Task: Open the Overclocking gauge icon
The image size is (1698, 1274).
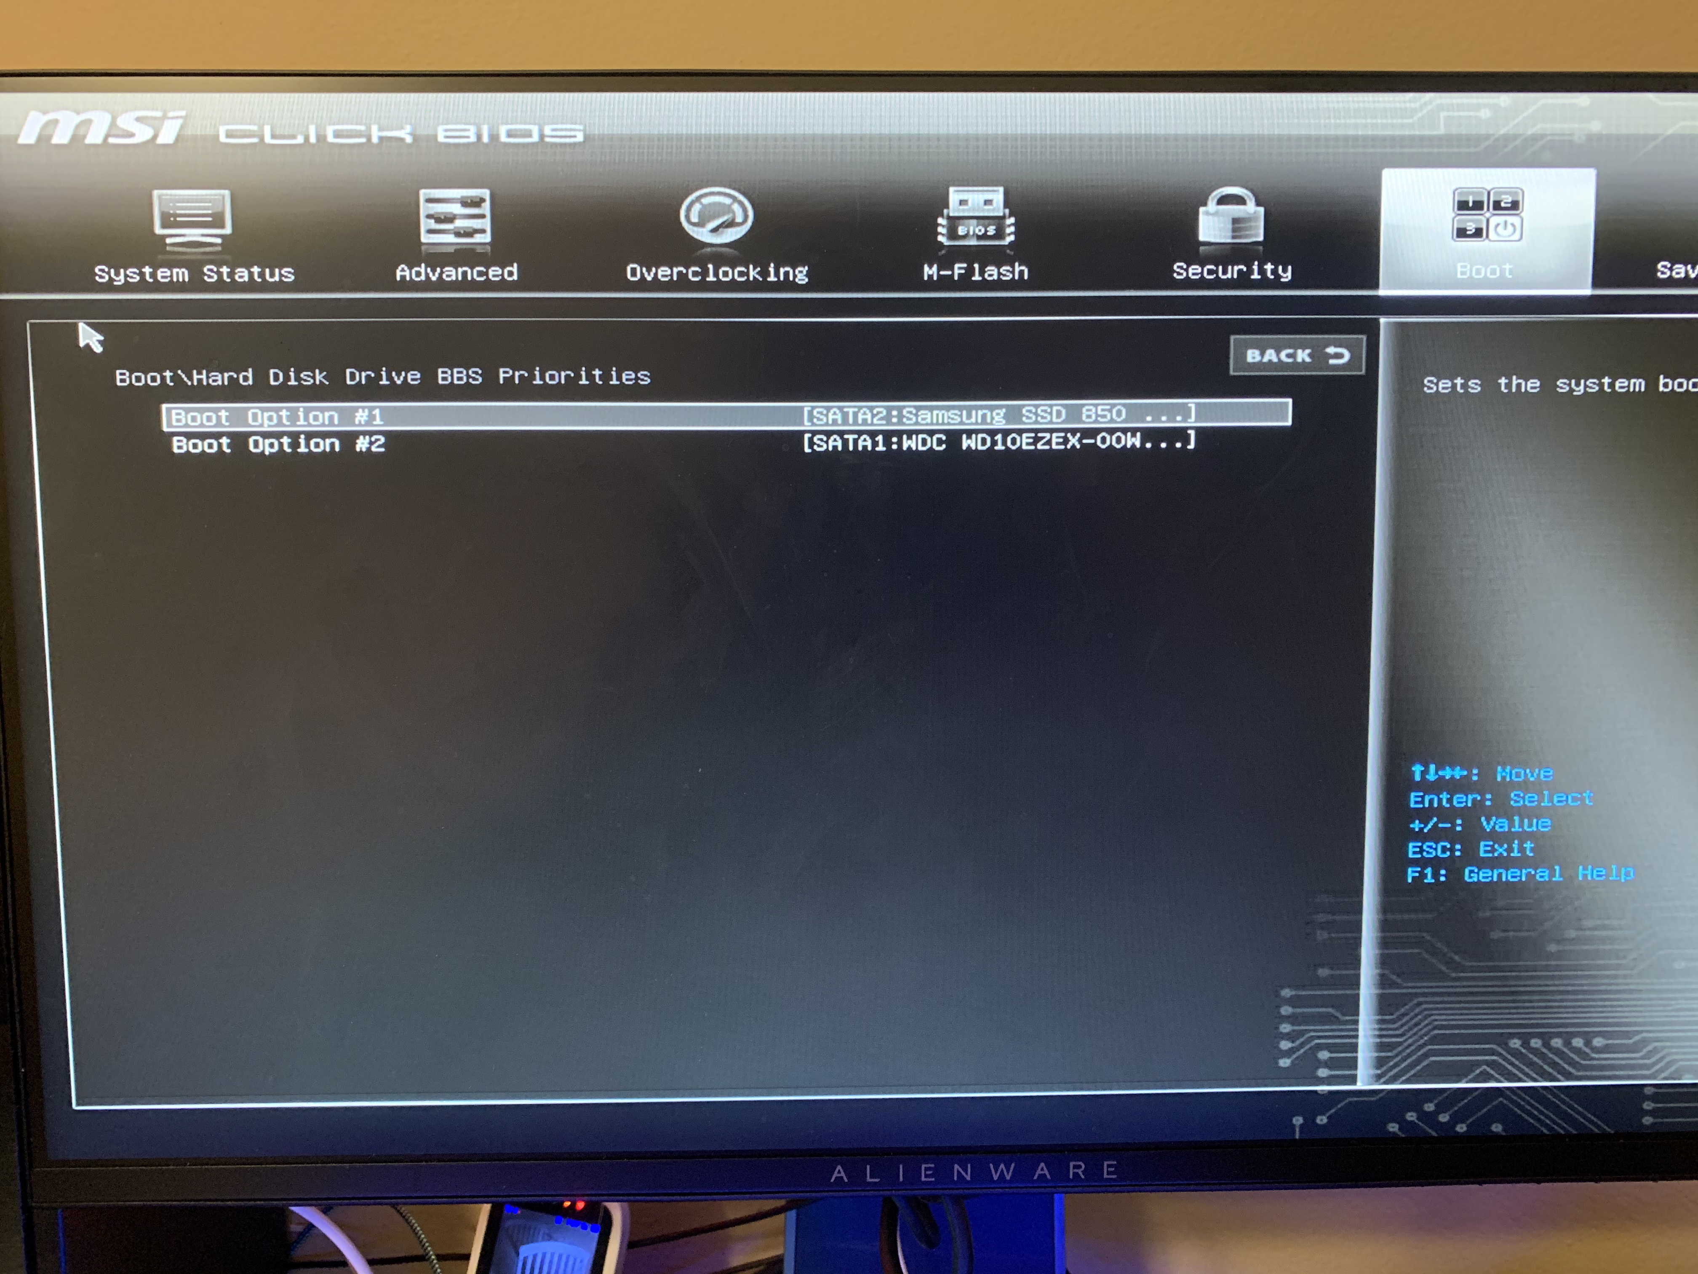Action: (x=716, y=217)
